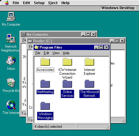This screenshot has width=139, height=136.
Task: Open the Apple menu icon
Action: 7,3
